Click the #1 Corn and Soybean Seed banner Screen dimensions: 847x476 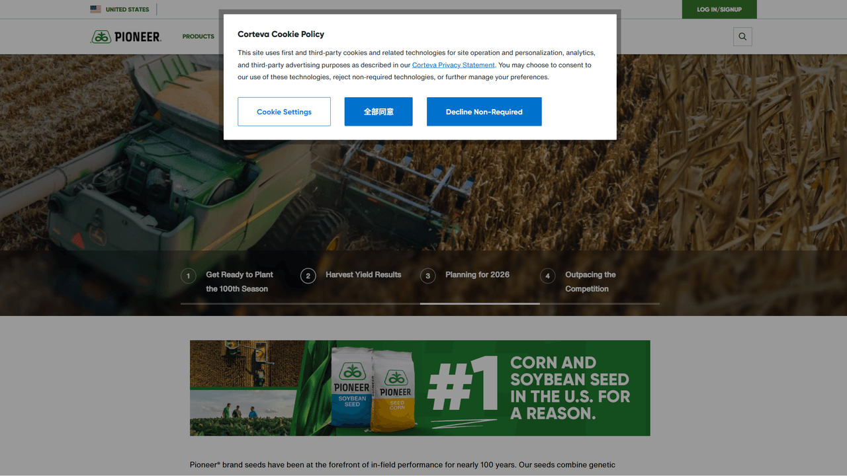coord(420,388)
